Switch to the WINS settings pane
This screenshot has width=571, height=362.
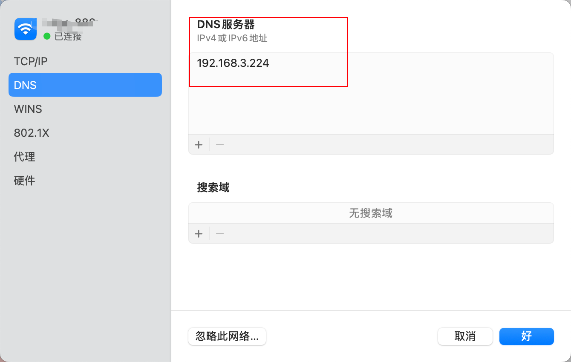pos(28,109)
